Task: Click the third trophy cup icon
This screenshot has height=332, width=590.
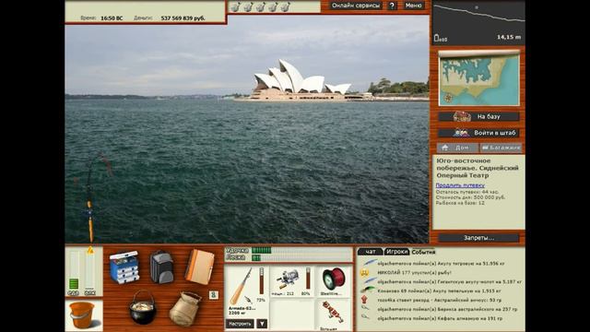Action: [260, 6]
